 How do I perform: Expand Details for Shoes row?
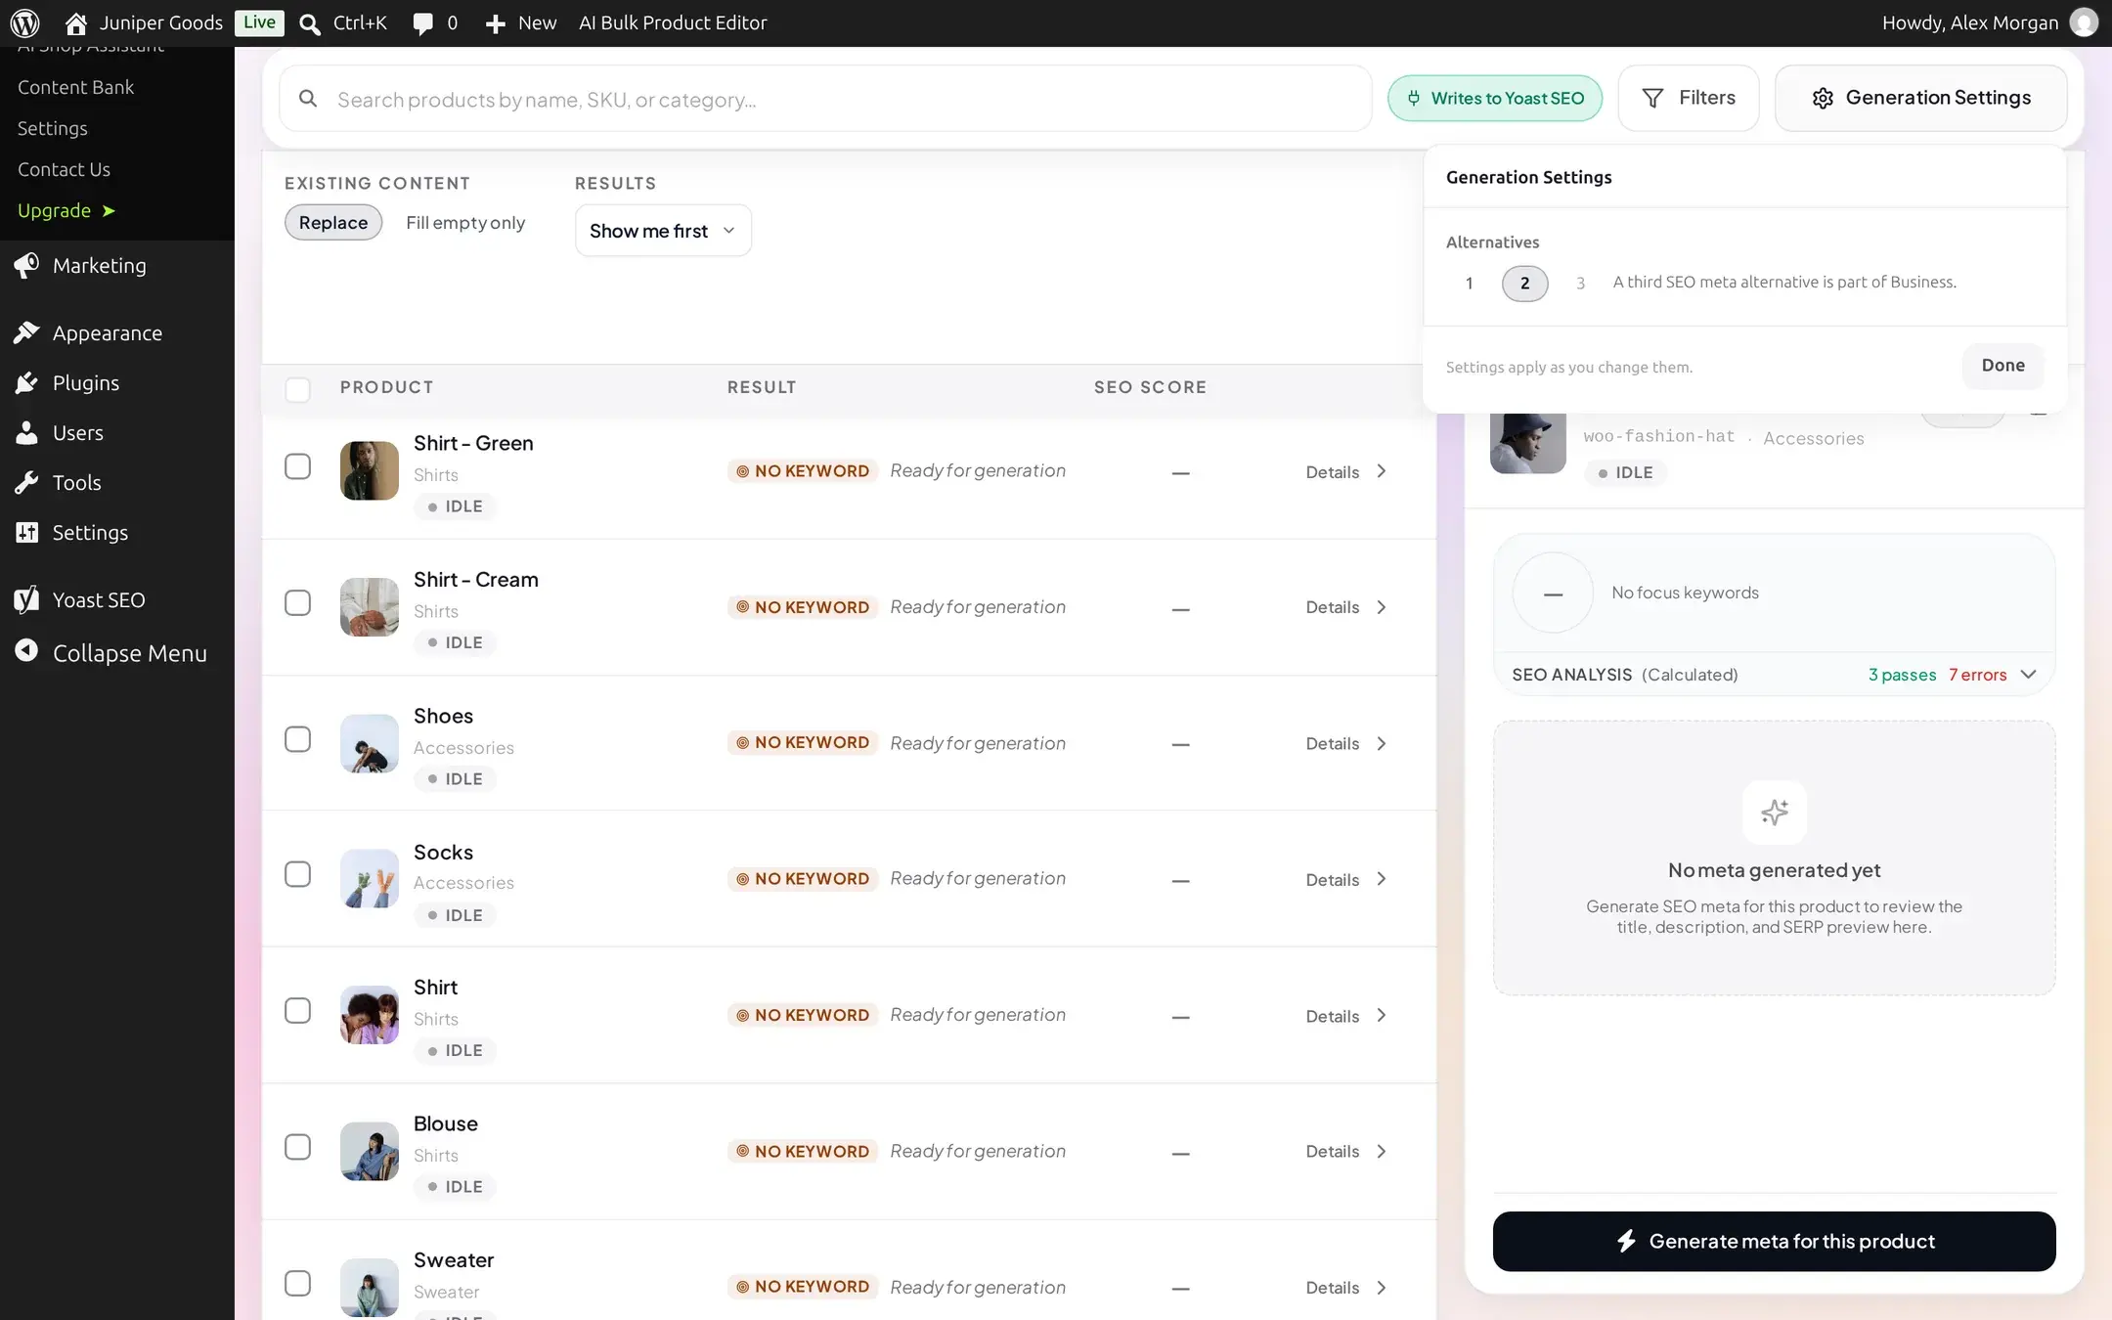(x=1346, y=743)
